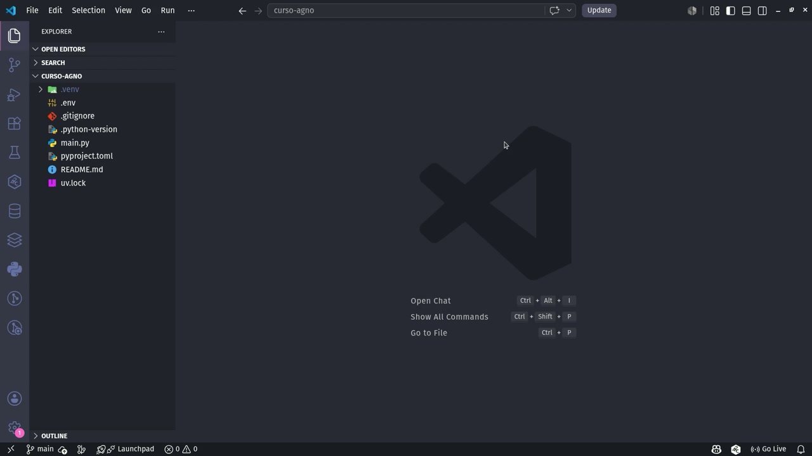Viewport: 812px width, 456px height.
Task: Open the Selection menu
Action: pyautogui.click(x=88, y=10)
